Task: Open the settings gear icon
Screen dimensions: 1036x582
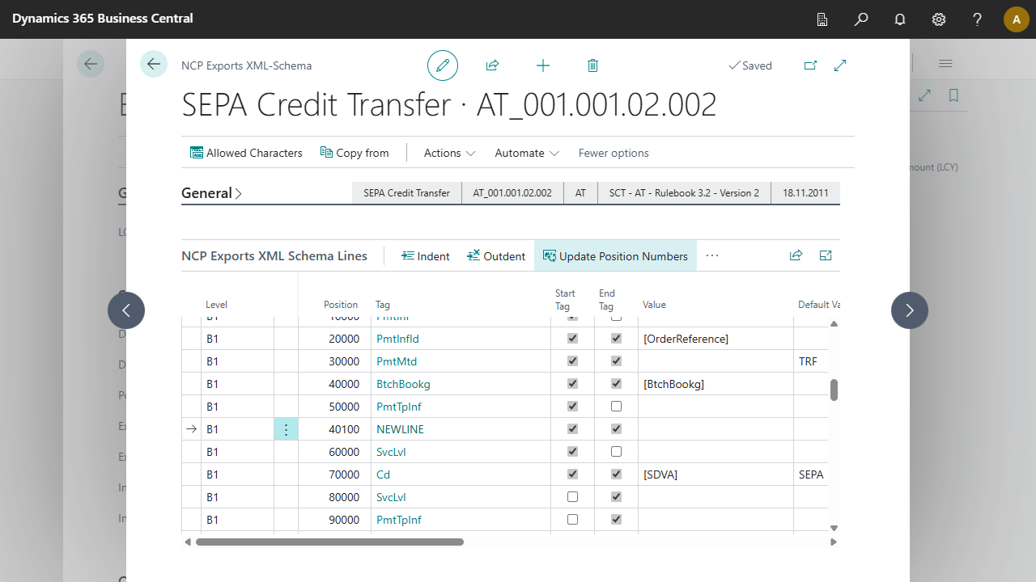Action: point(939,19)
